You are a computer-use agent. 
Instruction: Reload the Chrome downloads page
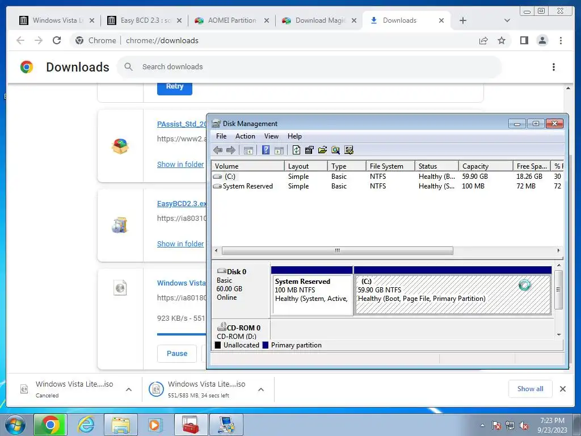[x=57, y=40]
